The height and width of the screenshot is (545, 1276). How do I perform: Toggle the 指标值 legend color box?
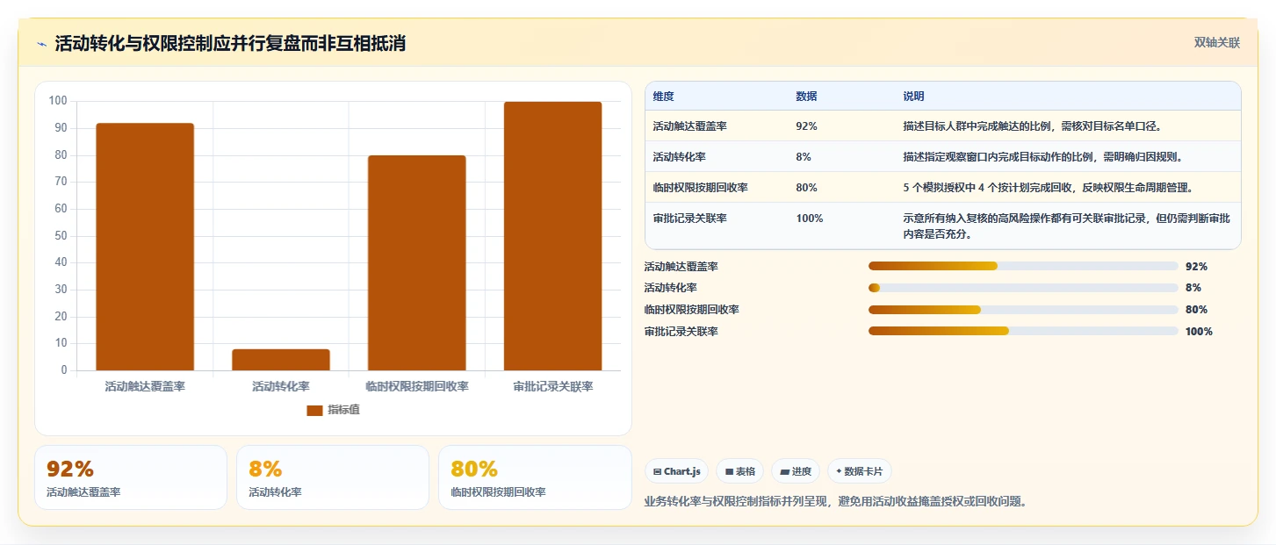pos(314,411)
